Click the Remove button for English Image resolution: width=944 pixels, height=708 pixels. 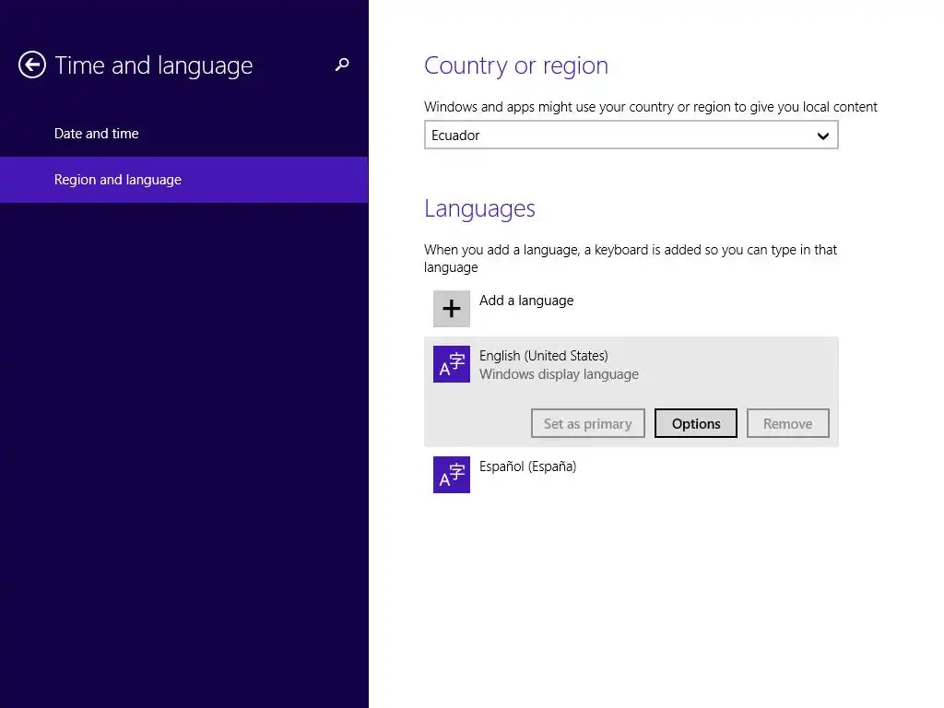(787, 423)
